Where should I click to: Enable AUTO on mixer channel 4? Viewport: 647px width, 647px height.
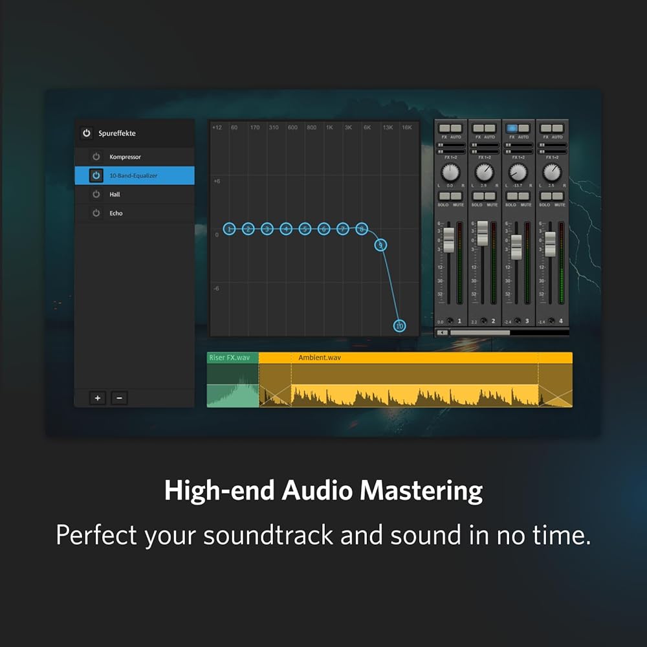[x=557, y=129]
